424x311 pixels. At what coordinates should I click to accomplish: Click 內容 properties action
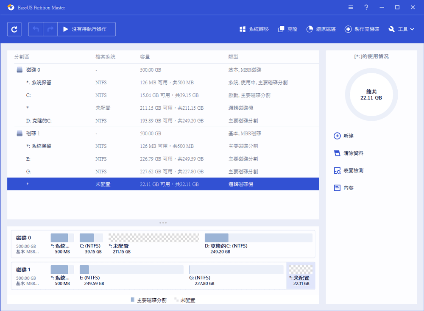(344, 188)
